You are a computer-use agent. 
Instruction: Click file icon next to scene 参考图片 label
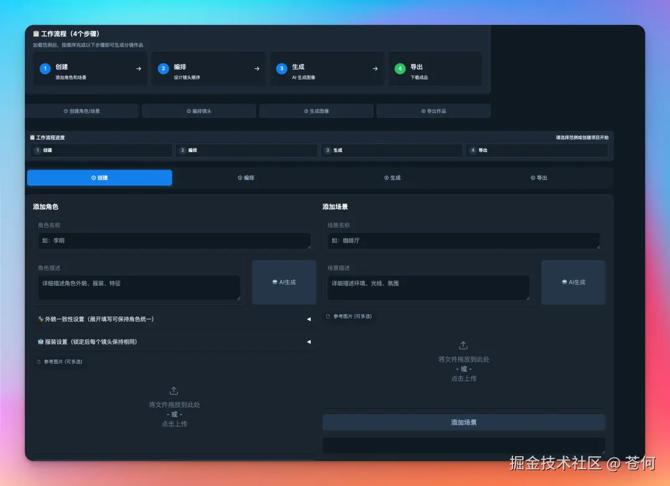point(328,317)
